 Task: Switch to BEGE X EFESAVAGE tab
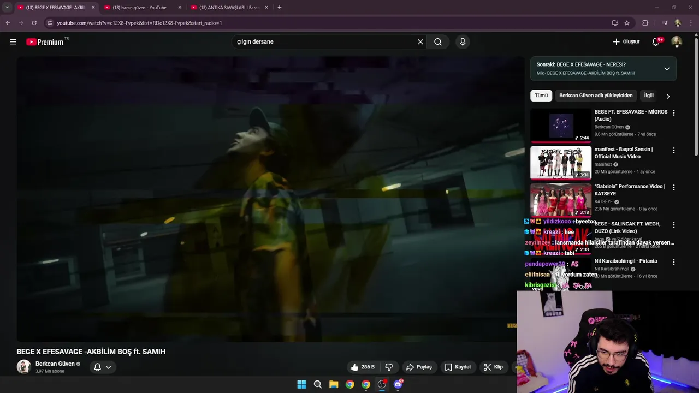56,8
